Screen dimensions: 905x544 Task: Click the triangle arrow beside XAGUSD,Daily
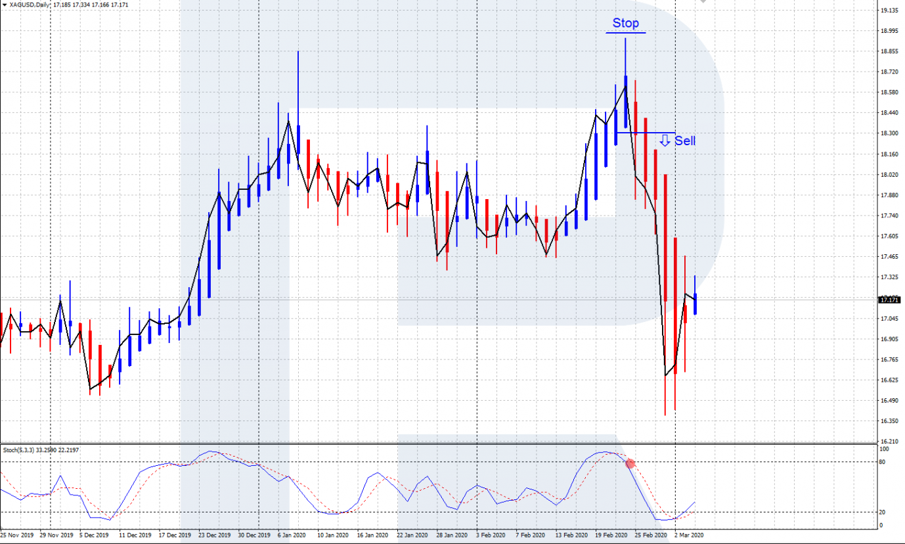pos(5,5)
